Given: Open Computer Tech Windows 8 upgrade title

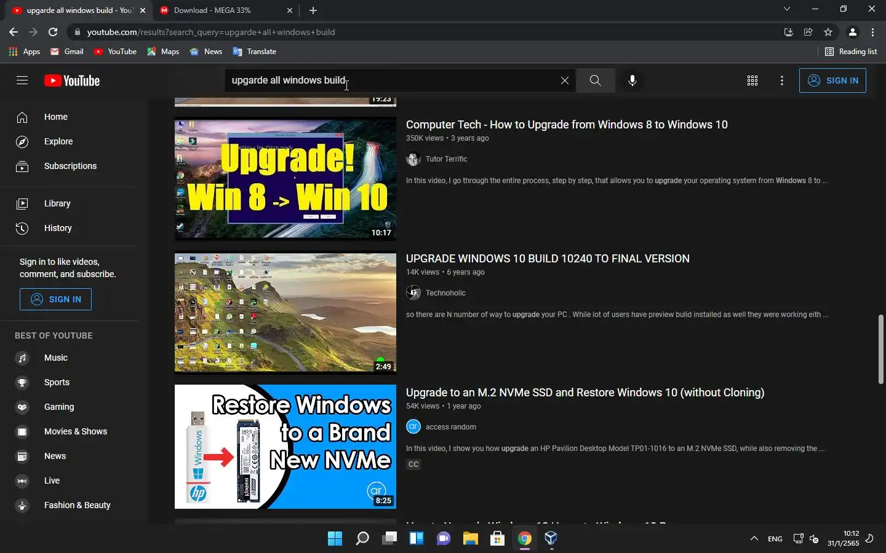Looking at the screenshot, I should tap(567, 125).
